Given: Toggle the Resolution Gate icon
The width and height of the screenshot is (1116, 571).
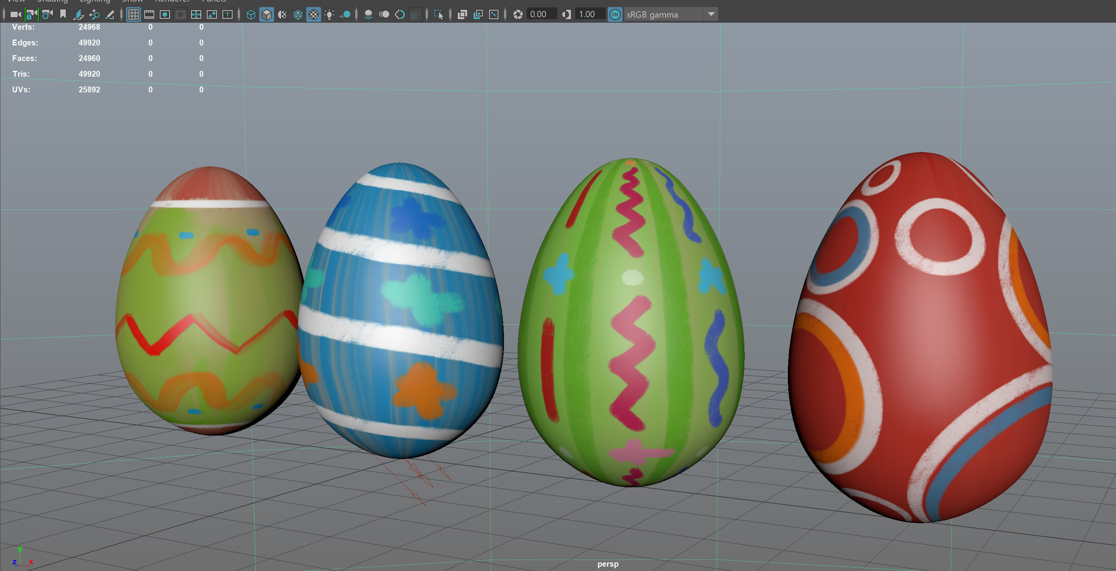Looking at the screenshot, I should 164,14.
